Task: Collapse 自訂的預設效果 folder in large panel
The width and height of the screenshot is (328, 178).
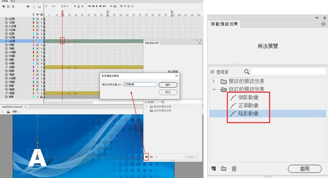Action: point(214,89)
